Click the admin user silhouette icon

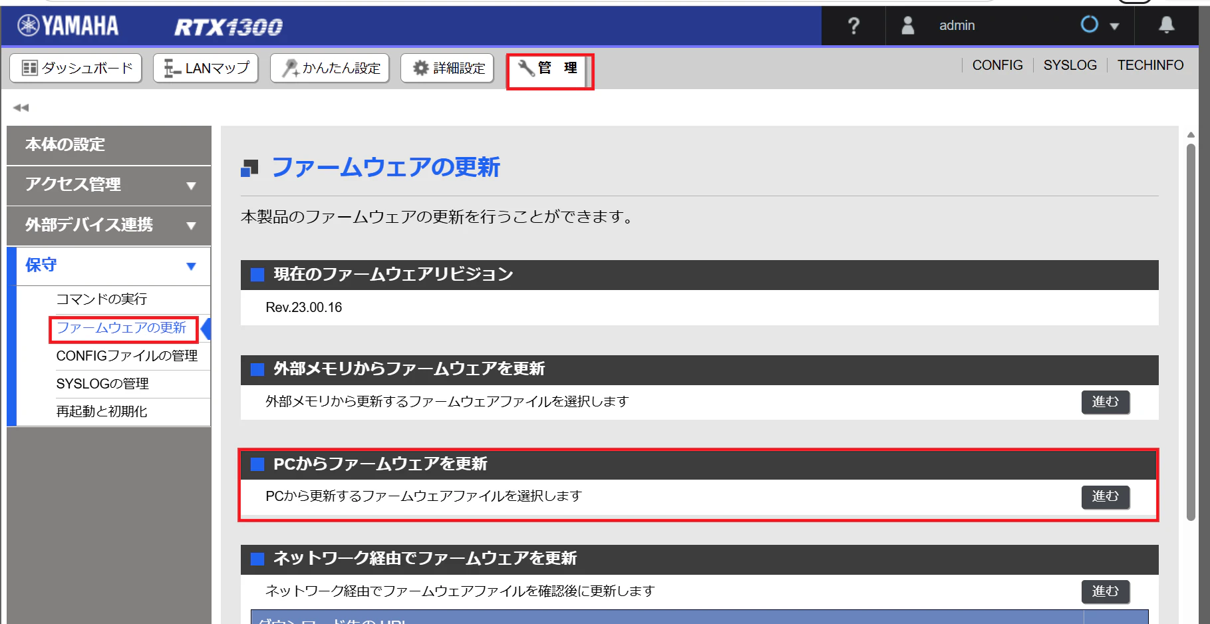tap(907, 25)
